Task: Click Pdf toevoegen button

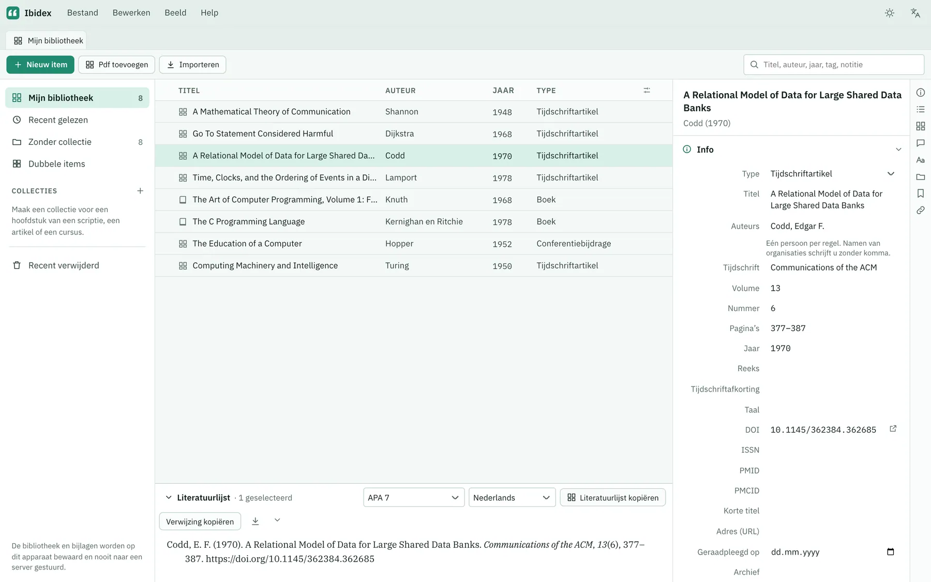Action: 117,65
